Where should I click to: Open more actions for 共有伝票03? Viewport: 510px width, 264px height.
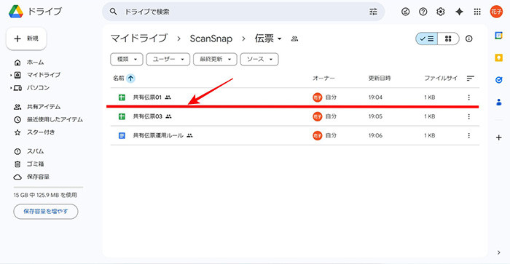[468, 116]
